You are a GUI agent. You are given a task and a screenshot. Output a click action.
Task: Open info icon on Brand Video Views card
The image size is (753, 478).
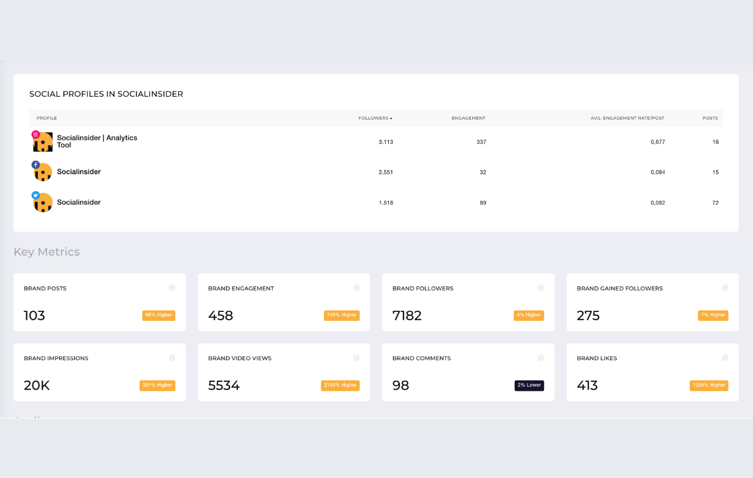pyautogui.click(x=356, y=358)
